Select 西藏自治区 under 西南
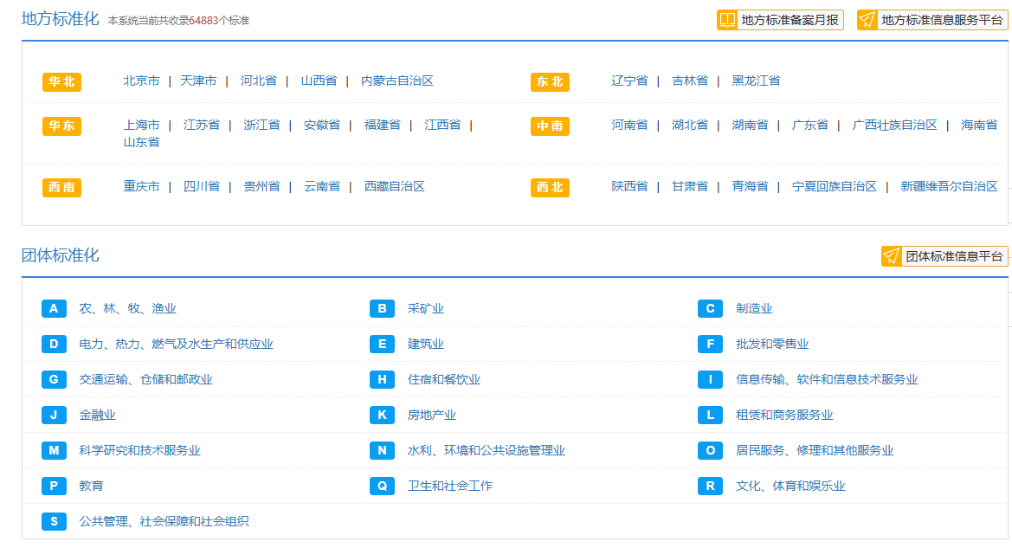The width and height of the screenshot is (1012, 548). click(394, 187)
